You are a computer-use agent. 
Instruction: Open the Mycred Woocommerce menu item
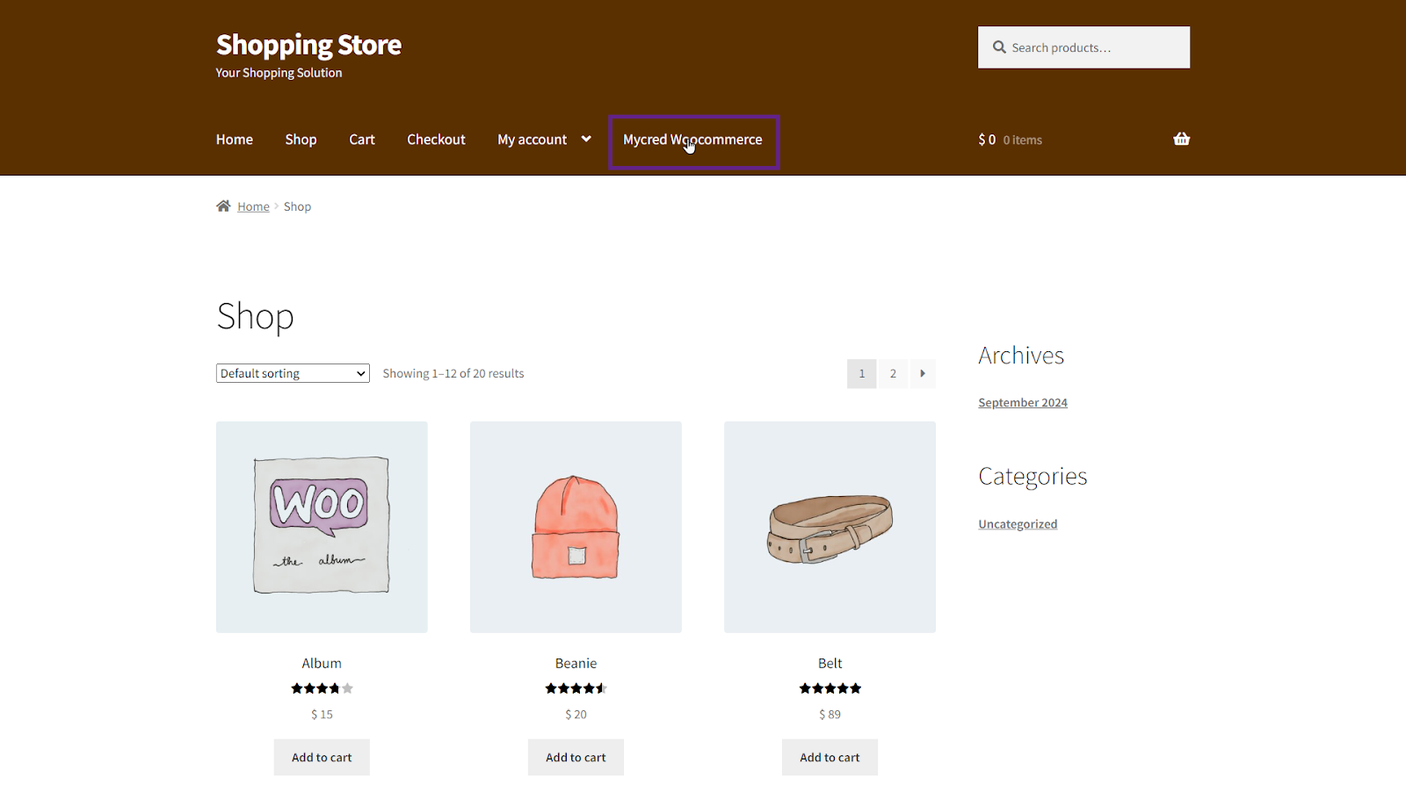click(692, 140)
